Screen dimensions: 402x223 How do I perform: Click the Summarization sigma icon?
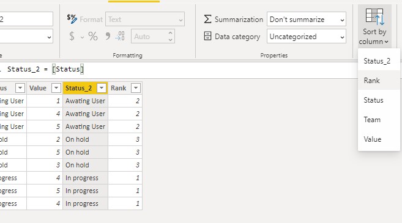(207, 19)
